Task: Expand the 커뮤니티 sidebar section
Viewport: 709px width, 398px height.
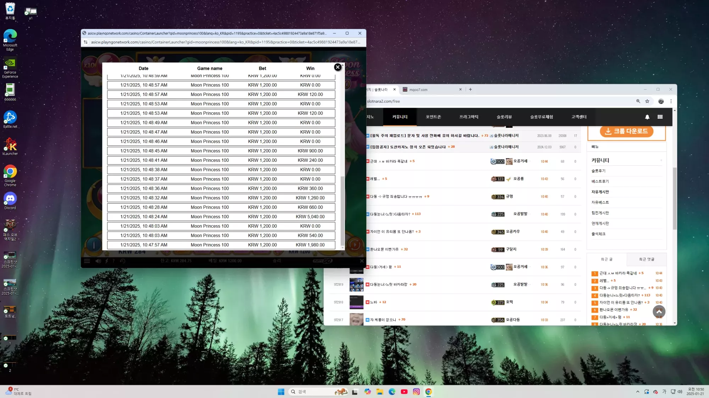Action: (661, 160)
